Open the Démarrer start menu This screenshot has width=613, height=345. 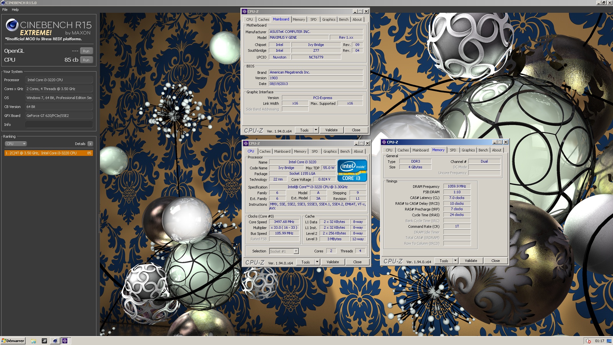[13, 341]
